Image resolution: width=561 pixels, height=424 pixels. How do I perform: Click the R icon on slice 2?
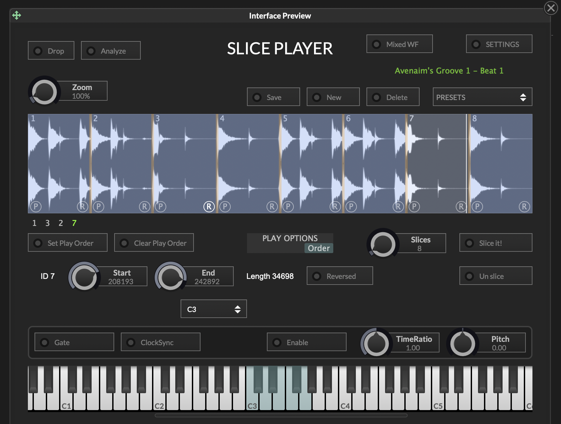coord(144,207)
